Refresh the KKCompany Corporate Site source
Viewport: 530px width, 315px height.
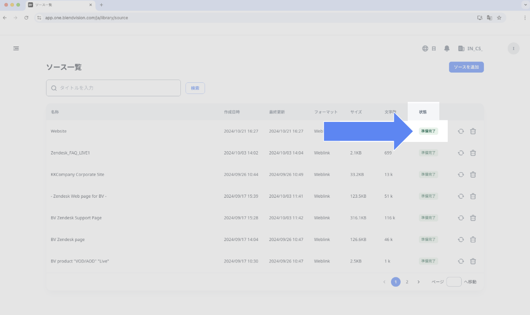(x=461, y=174)
